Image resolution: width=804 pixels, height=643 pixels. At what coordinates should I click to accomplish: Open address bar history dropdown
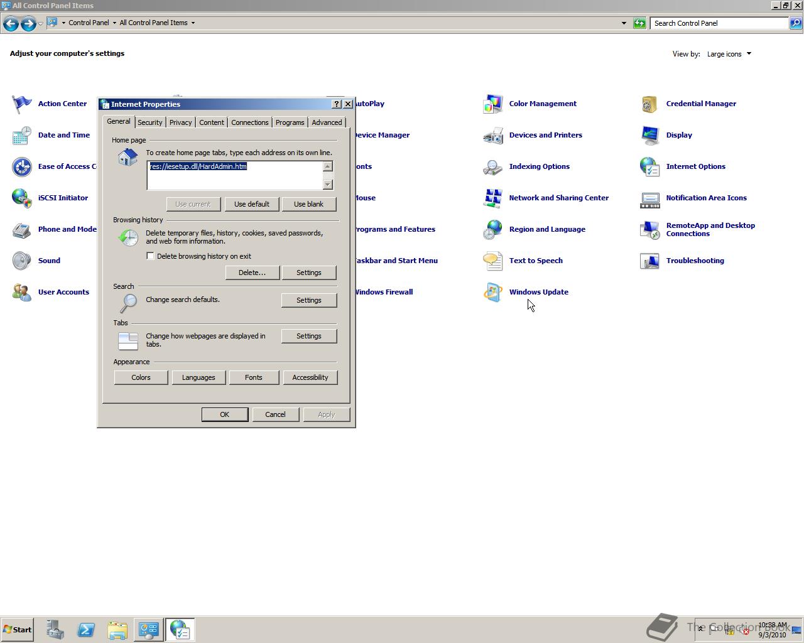click(624, 23)
